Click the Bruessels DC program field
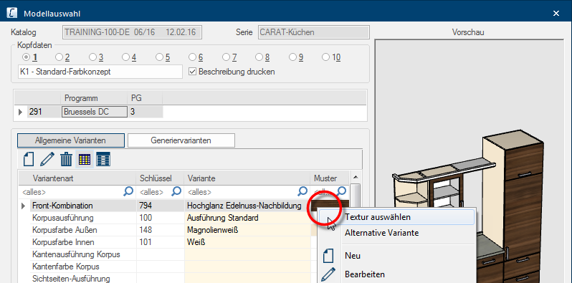Viewport: 572px width, 283px height. point(95,112)
